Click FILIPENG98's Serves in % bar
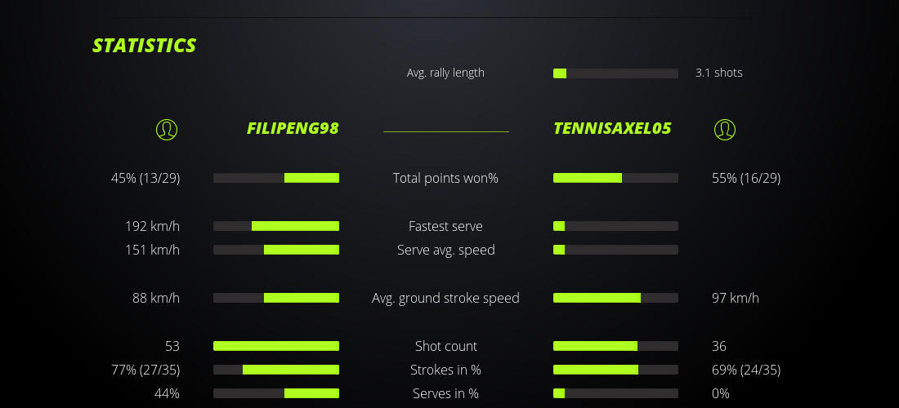 pyautogui.click(x=276, y=393)
